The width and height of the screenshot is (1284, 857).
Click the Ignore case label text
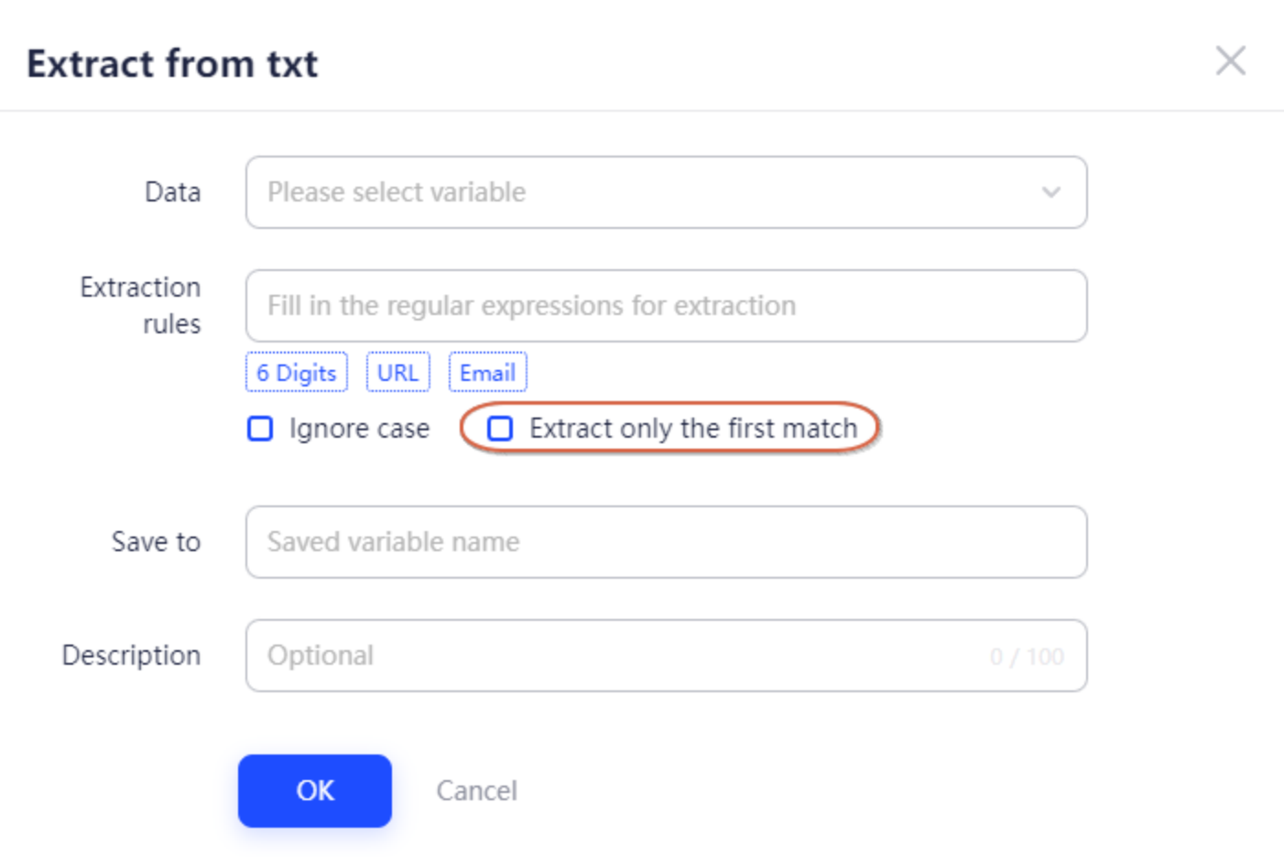point(359,428)
